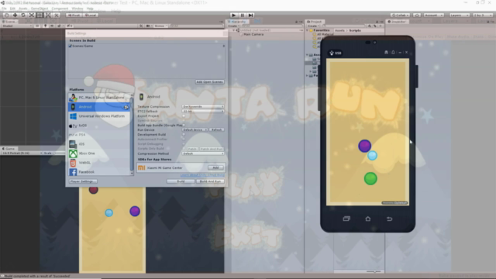496x279 pixels.
Task: Open the cloud services icon
Action: (x=417, y=15)
